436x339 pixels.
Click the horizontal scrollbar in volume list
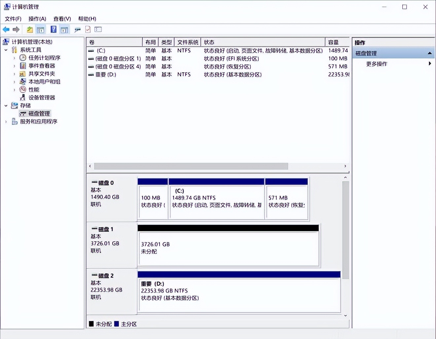point(191,166)
